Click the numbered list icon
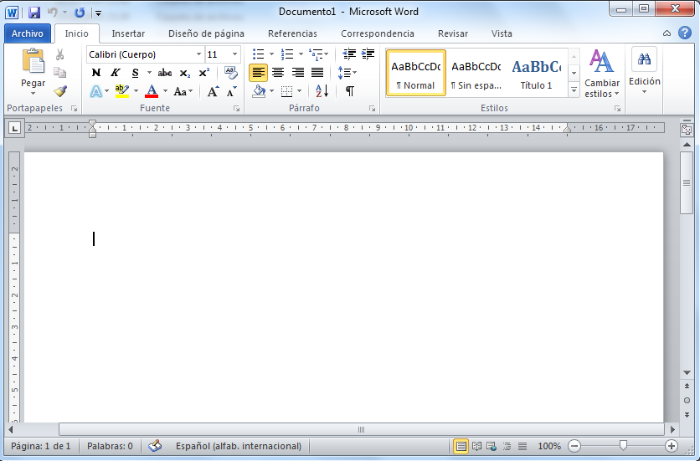The width and height of the screenshot is (700, 461). click(287, 54)
